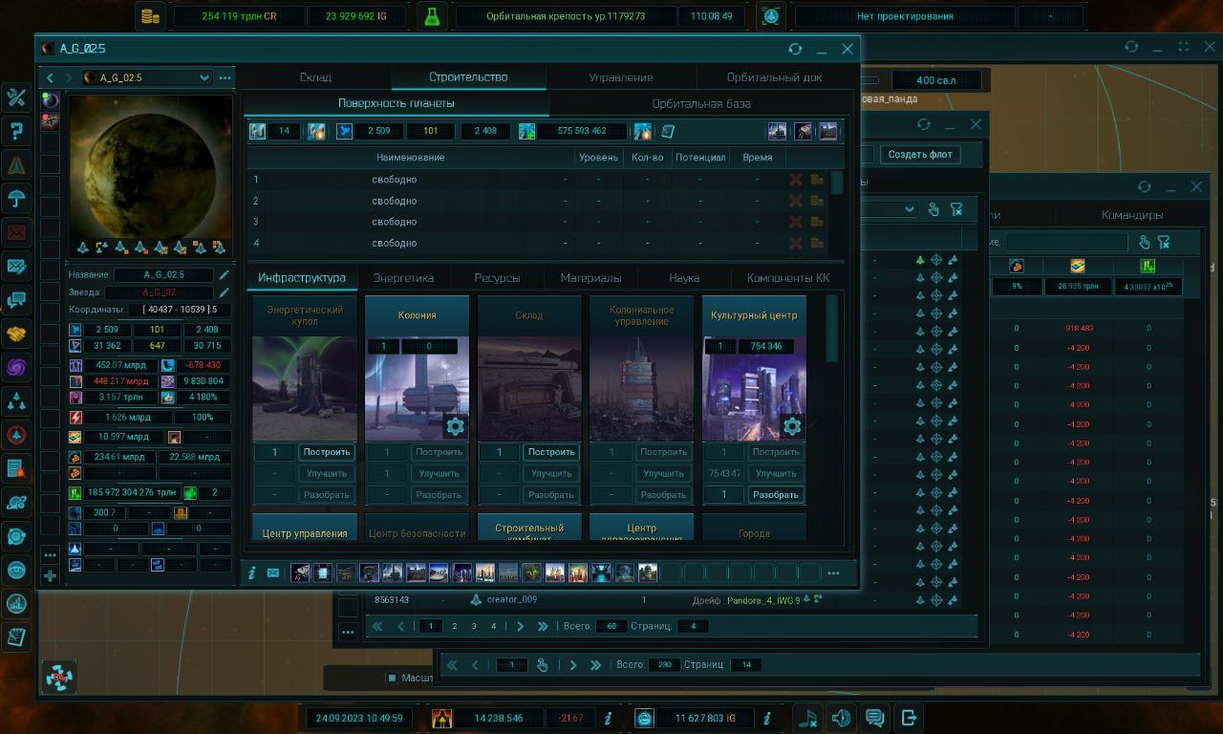Open the umbrella protection icon in left sidebar

(x=16, y=199)
